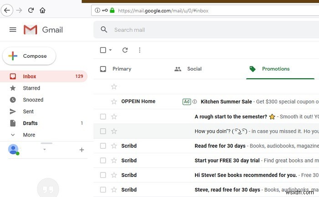The width and height of the screenshot is (319, 197).
Task: Click the green Promotions tag icon
Action: click(252, 69)
